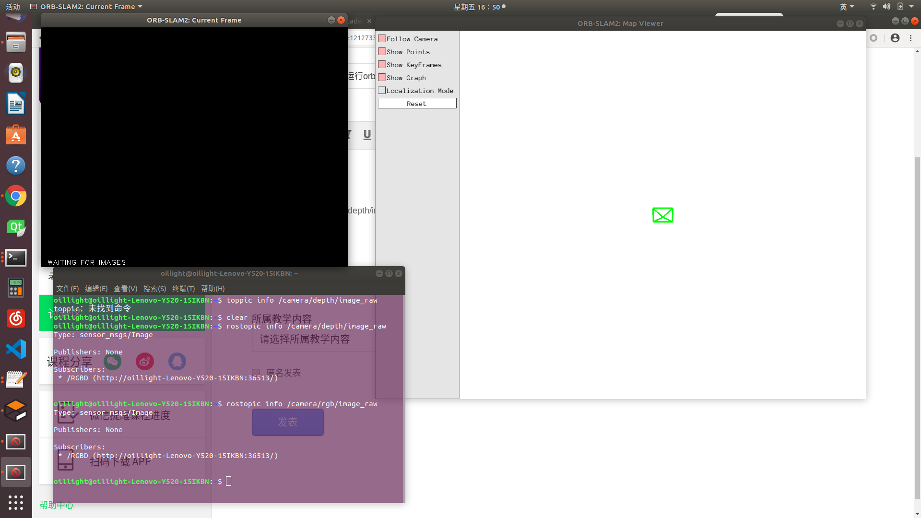Click the green camera marker in Map Viewer
This screenshot has width=921, height=518.
click(662, 215)
